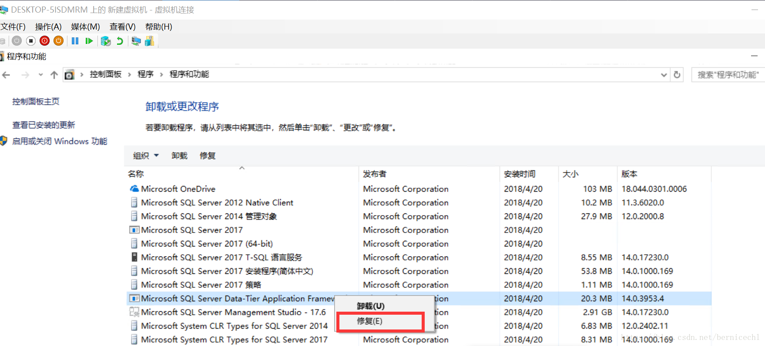Open the 文件(F) menu
Viewport: 765px width, 346px height.
13,27
